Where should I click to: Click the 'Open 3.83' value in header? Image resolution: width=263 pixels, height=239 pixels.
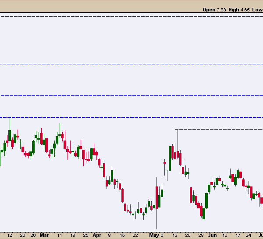(x=214, y=10)
